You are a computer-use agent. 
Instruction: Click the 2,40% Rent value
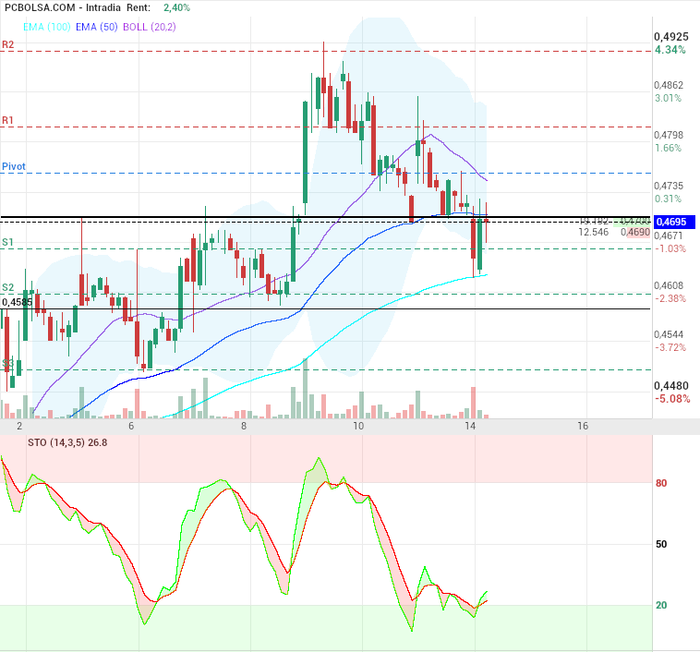pyautogui.click(x=176, y=7)
